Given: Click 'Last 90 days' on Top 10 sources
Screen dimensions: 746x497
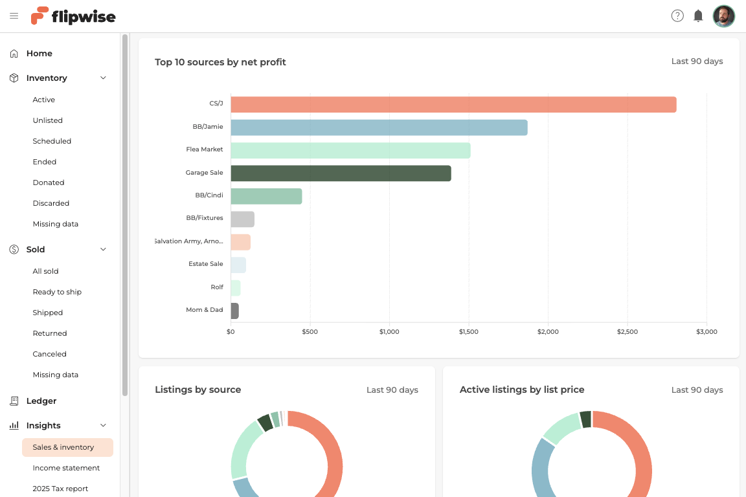Looking at the screenshot, I should pos(697,61).
